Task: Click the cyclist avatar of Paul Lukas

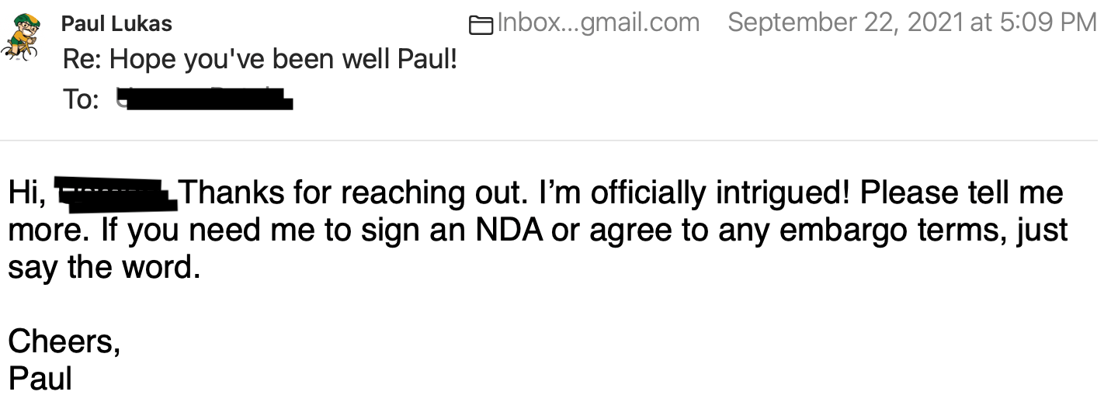Action: pos(23,36)
